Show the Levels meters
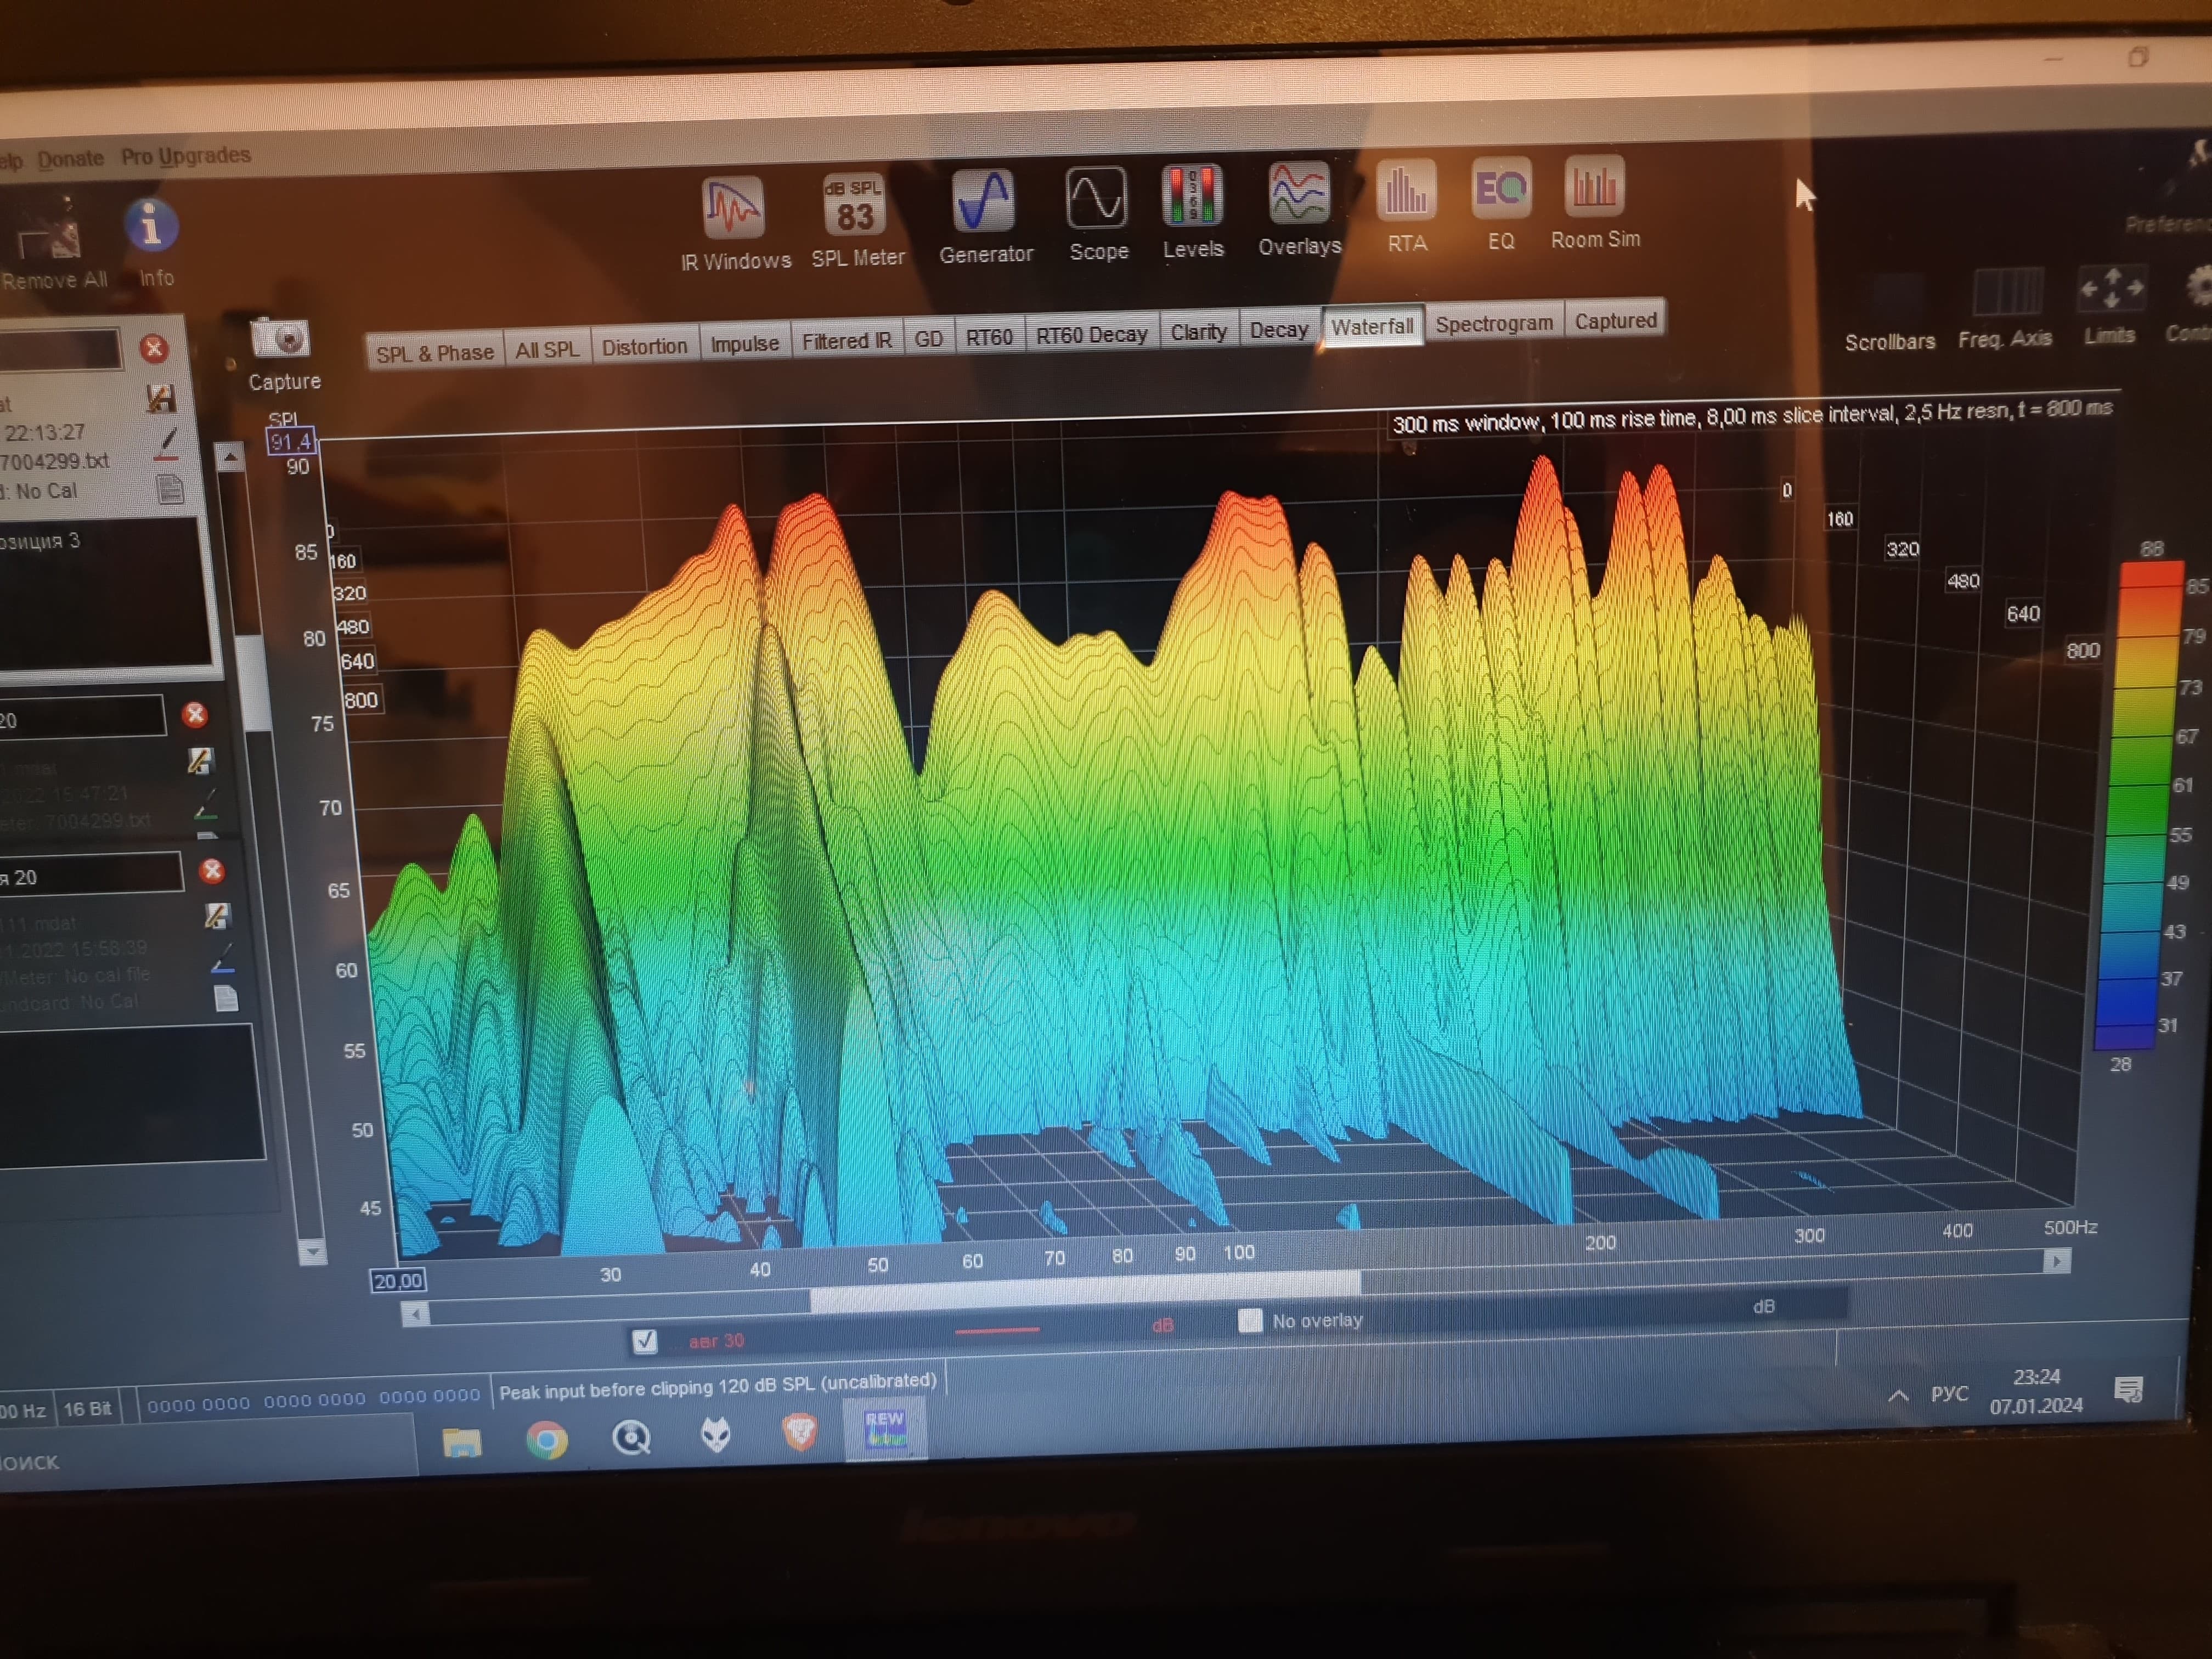2212x1659 pixels. click(x=1192, y=196)
